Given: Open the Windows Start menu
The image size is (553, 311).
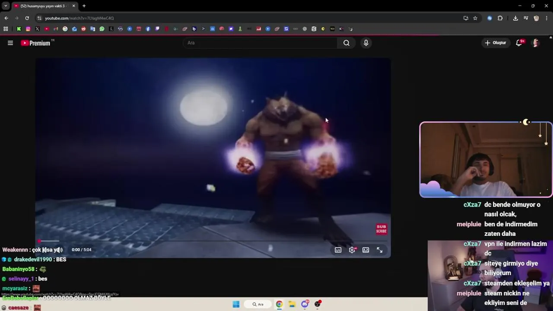Looking at the screenshot, I should pos(236,304).
